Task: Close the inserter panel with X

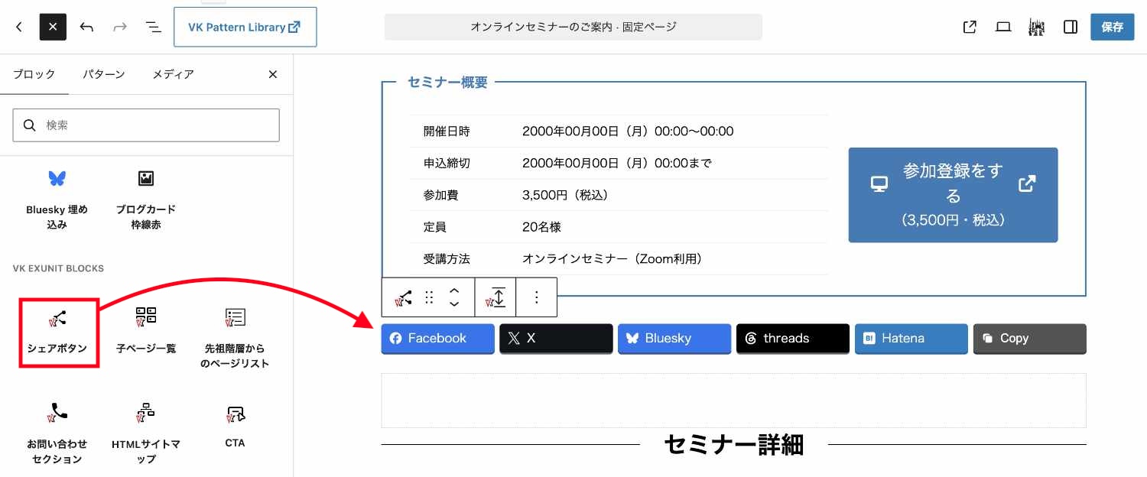Action: pos(273,74)
